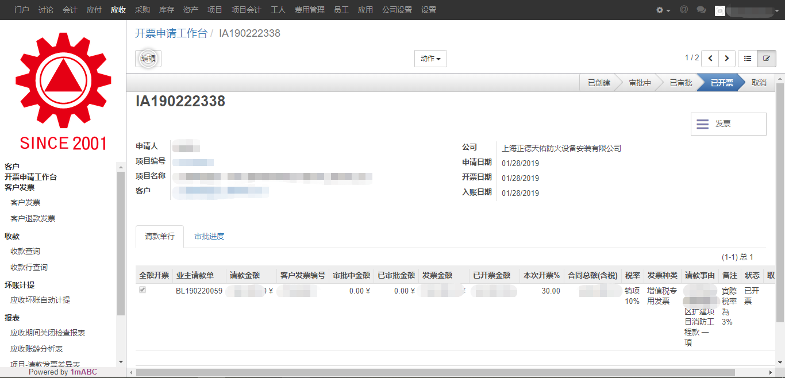Click the blurred 项目编号 link value
The image size is (785, 378).
193,162
